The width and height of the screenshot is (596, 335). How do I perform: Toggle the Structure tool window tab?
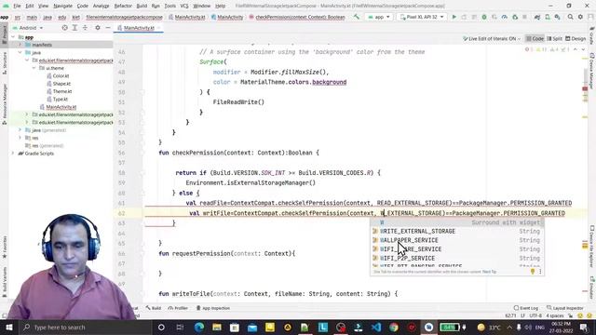click(x=5, y=63)
